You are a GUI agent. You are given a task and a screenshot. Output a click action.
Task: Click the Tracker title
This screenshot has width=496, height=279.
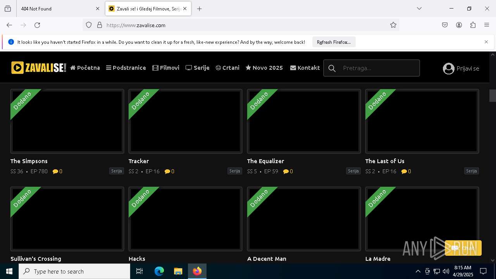139,161
